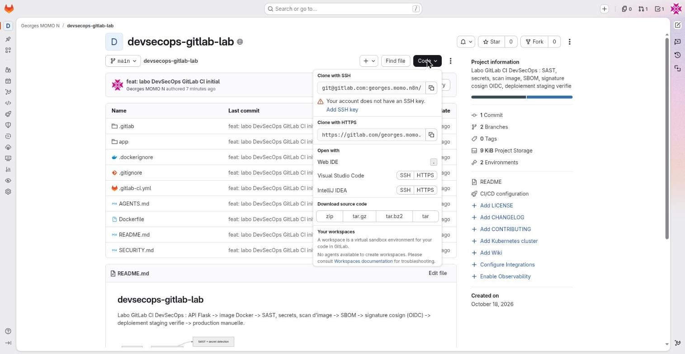Open project in Web IDE
Viewport: 685px width, 354px height.
tap(377, 162)
